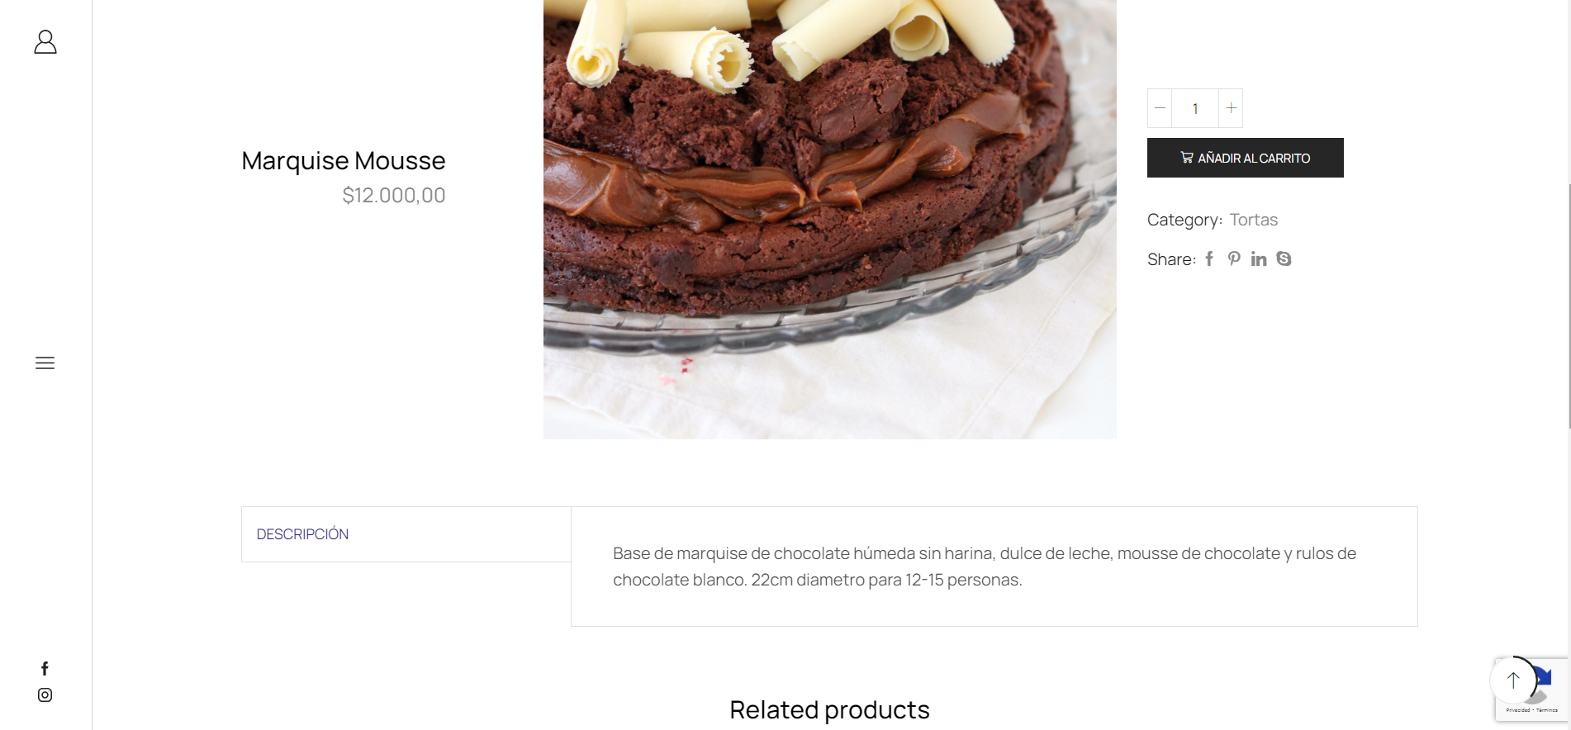Click the cart icon on the add button

pos(1187,158)
